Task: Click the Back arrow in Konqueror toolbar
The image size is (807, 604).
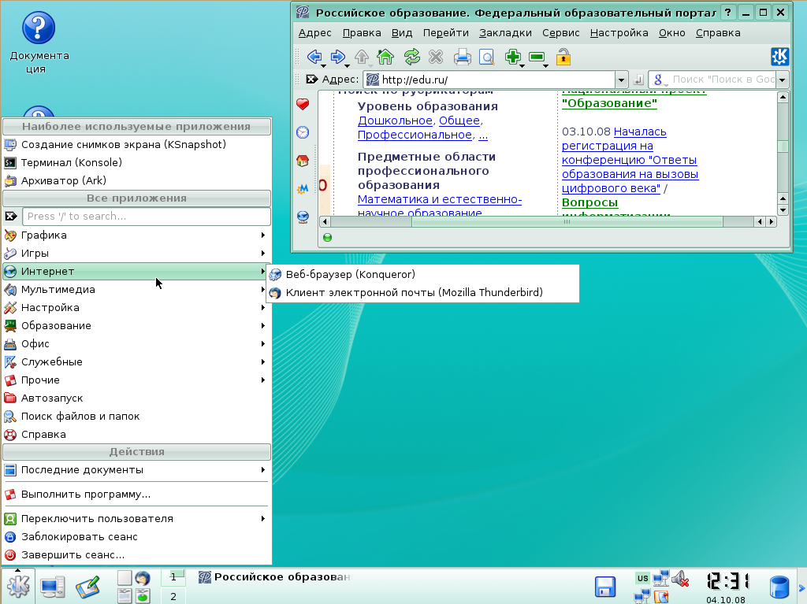Action: click(x=314, y=57)
